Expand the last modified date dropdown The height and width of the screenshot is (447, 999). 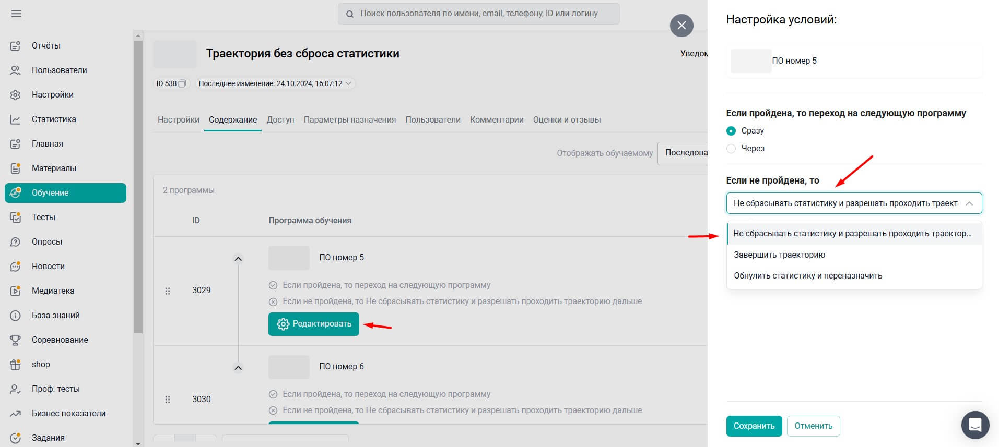pos(348,83)
